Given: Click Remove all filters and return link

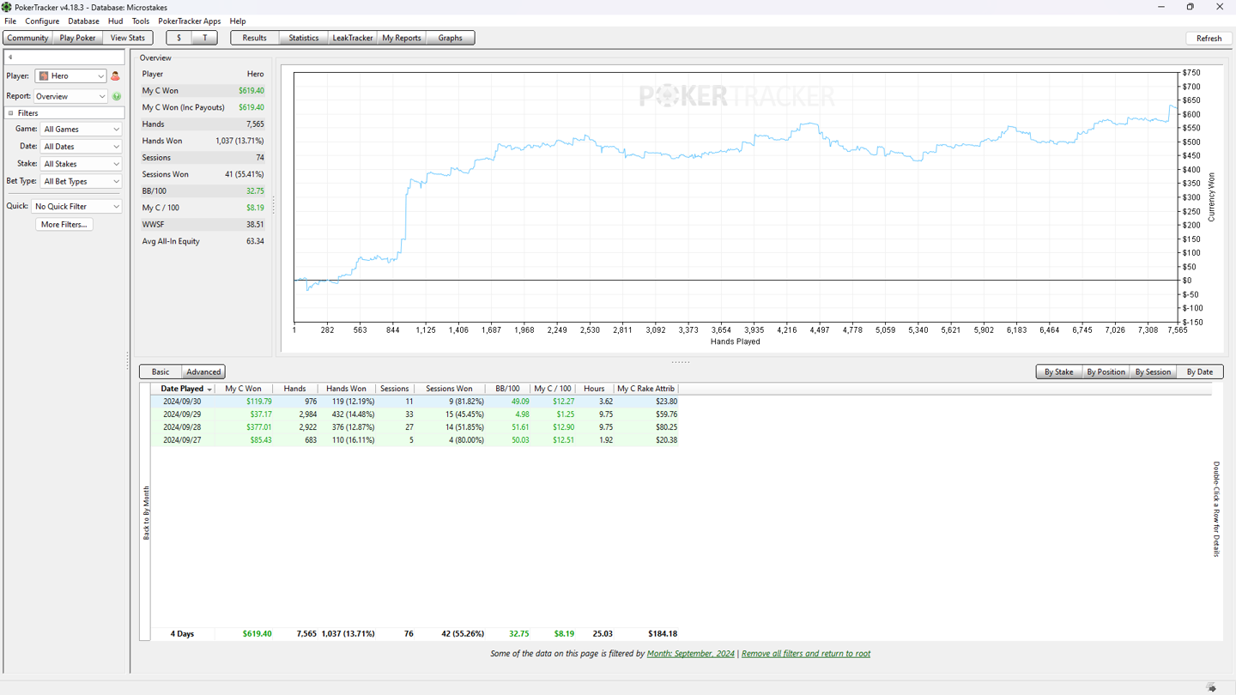Looking at the screenshot, I should 805,654.
